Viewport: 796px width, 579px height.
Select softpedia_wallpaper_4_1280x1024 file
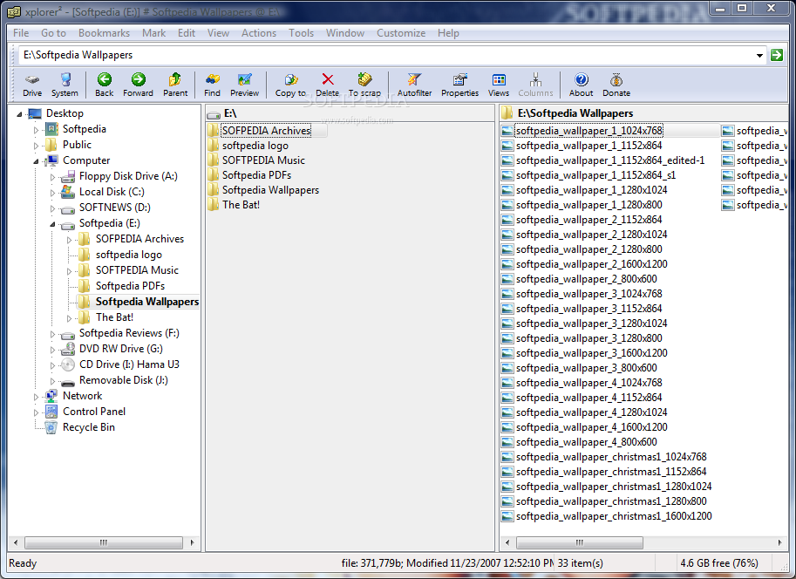point(591,412)
